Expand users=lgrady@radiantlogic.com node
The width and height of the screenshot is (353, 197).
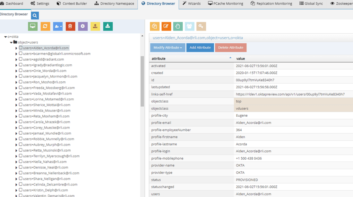(x=16, y=65)
